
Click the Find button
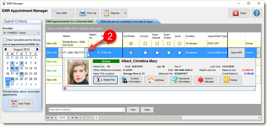click(133, 110)
